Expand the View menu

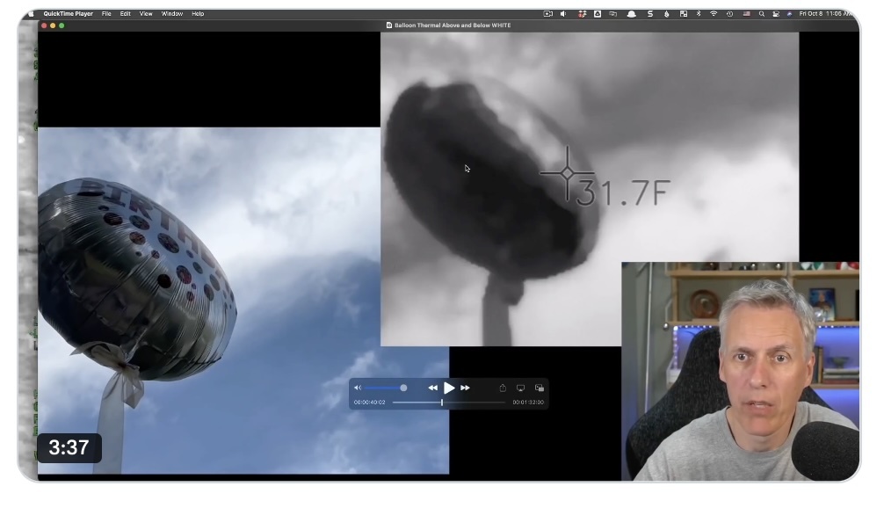point(146,14)
